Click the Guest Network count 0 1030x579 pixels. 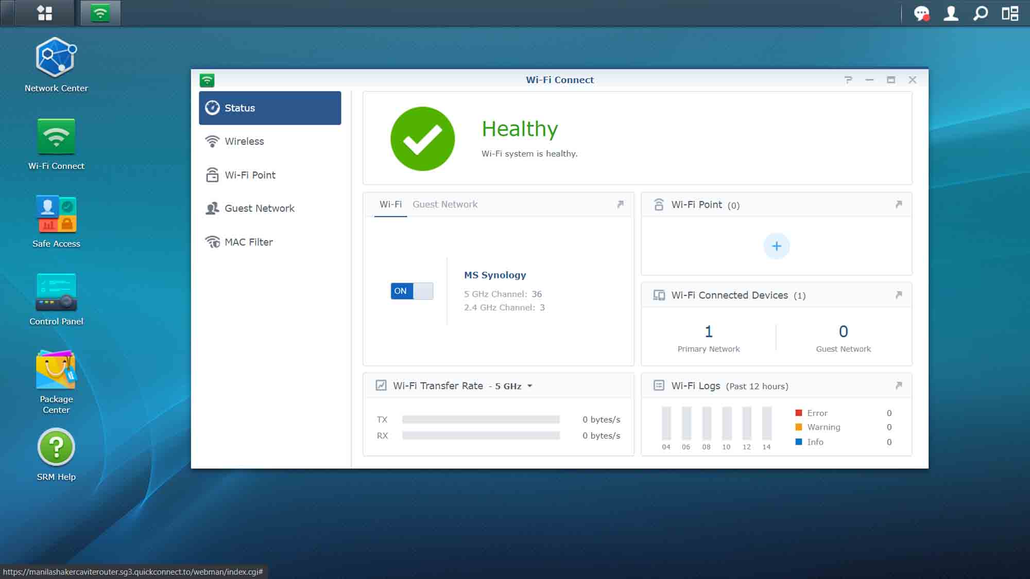(843, 331)
